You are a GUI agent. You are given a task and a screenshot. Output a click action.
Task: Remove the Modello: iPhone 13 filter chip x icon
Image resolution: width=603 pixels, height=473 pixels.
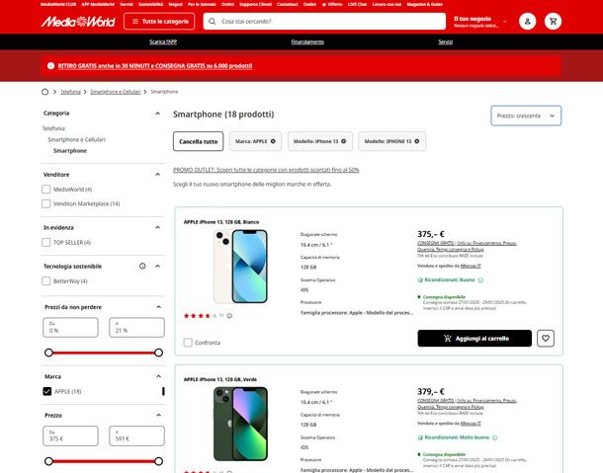[x=343, y=141]
